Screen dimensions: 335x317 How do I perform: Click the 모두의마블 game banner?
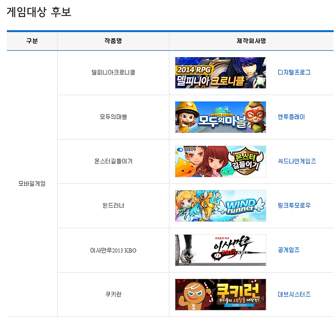[x=221, y=117]
